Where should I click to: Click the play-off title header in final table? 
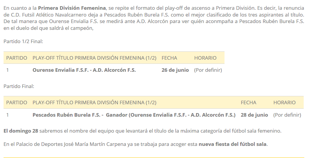pyautogui.click(x=95, y=103)
